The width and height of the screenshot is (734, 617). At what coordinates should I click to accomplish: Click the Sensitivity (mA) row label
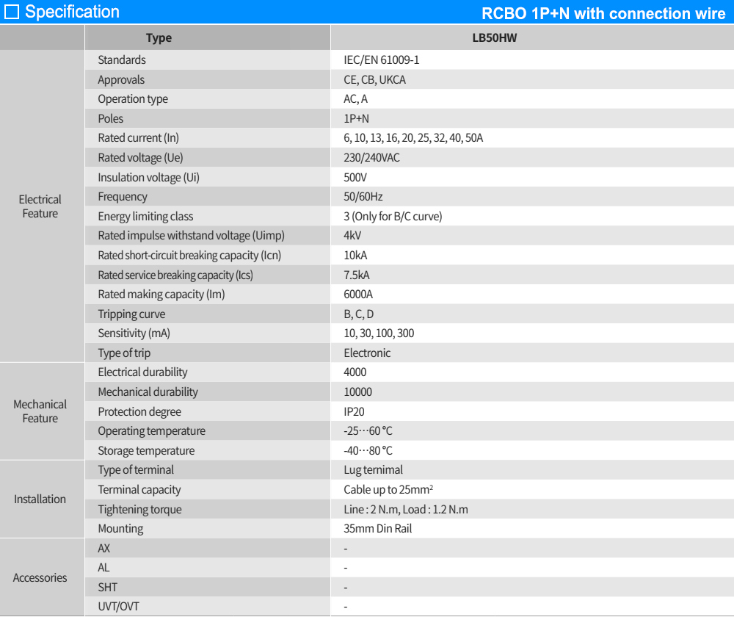[x=134, y=333]
